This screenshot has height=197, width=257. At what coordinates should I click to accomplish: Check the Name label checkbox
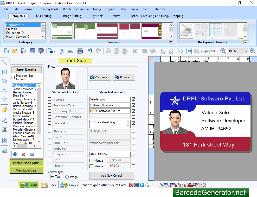point(49,99)
